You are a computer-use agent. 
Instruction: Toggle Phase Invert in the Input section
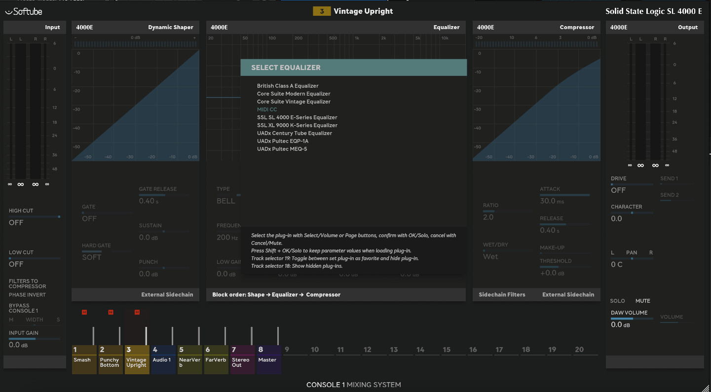click(27, 295)
